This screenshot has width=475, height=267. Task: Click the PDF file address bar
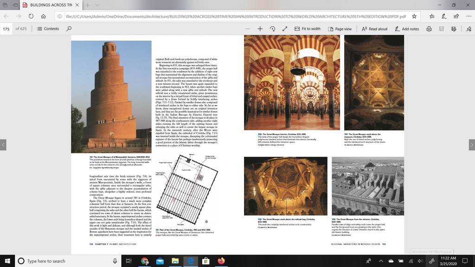tap(236, 16)
